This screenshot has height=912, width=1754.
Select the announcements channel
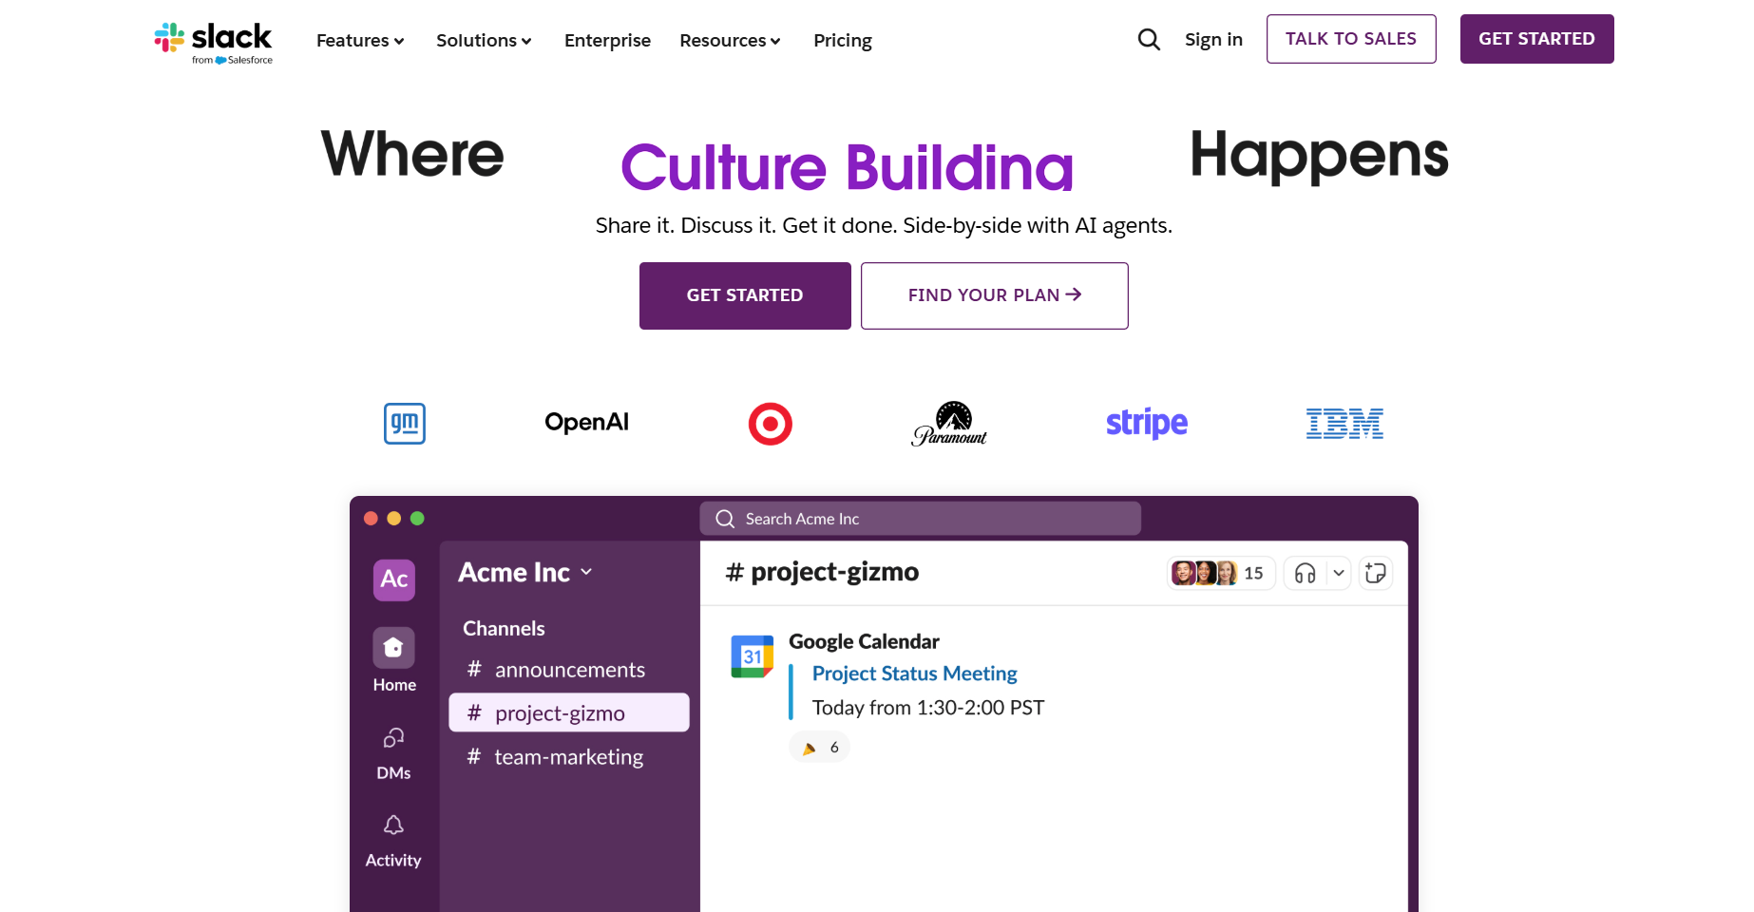(569, 670)
